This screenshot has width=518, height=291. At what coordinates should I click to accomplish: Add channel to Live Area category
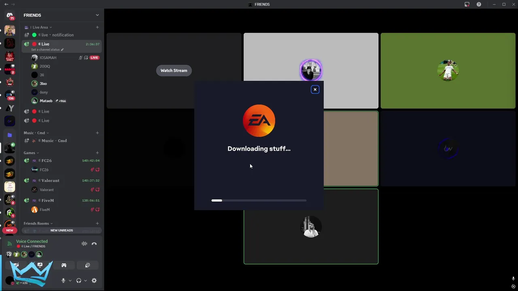pyautogui.click(x=97, y=27)
